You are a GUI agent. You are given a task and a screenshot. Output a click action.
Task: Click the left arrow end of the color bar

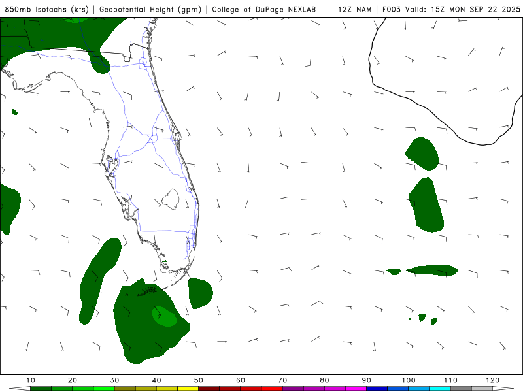[x=20, y=389]
